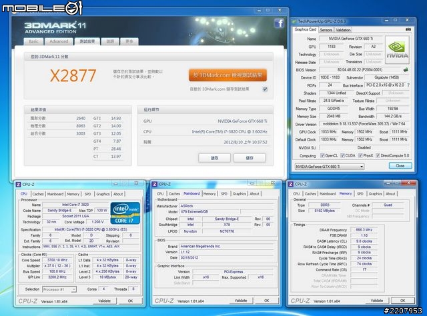The width and height of the screenshot is (427, 316).
Task: Open Mainboard tab in processor CPU-Z window
Action: (55, 194)
